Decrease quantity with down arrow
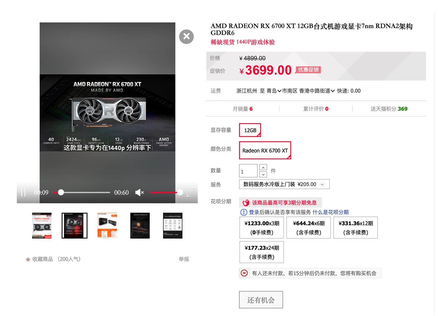The image size is (438, 316). [x=263, y=175]
